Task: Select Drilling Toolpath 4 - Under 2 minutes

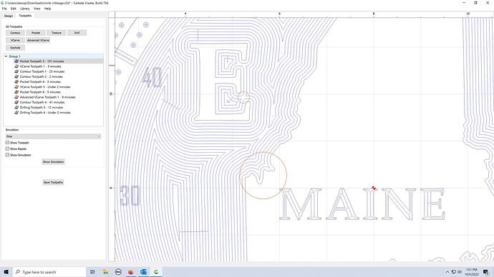Action: (45, 112)
